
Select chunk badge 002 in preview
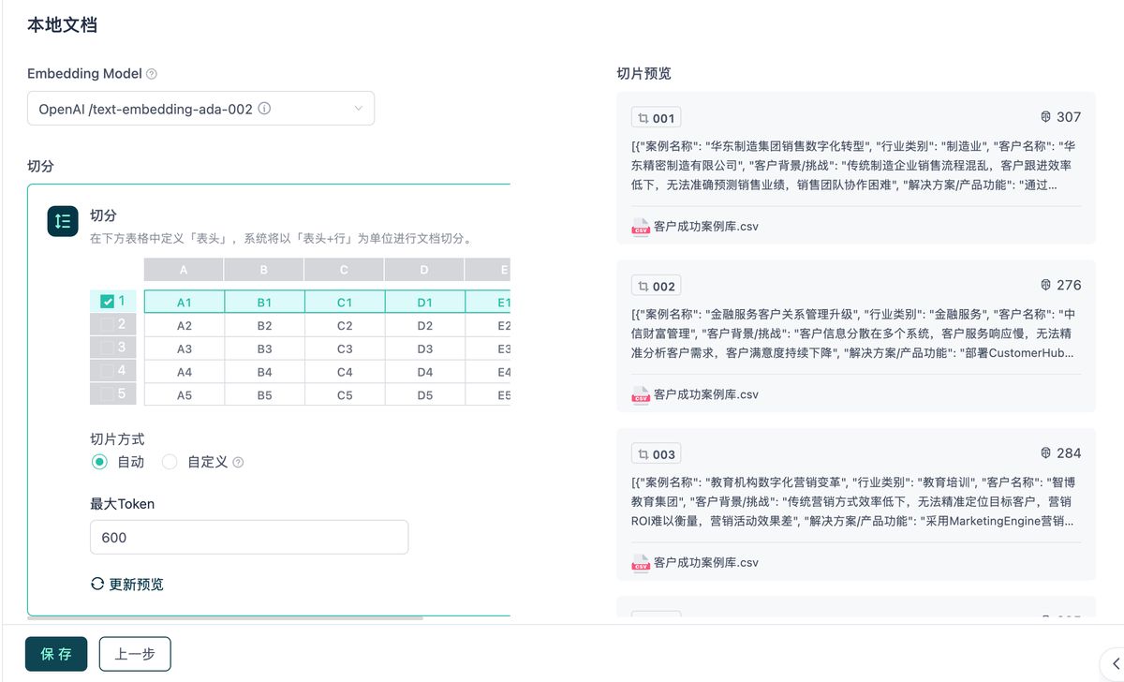click(656, 285)
